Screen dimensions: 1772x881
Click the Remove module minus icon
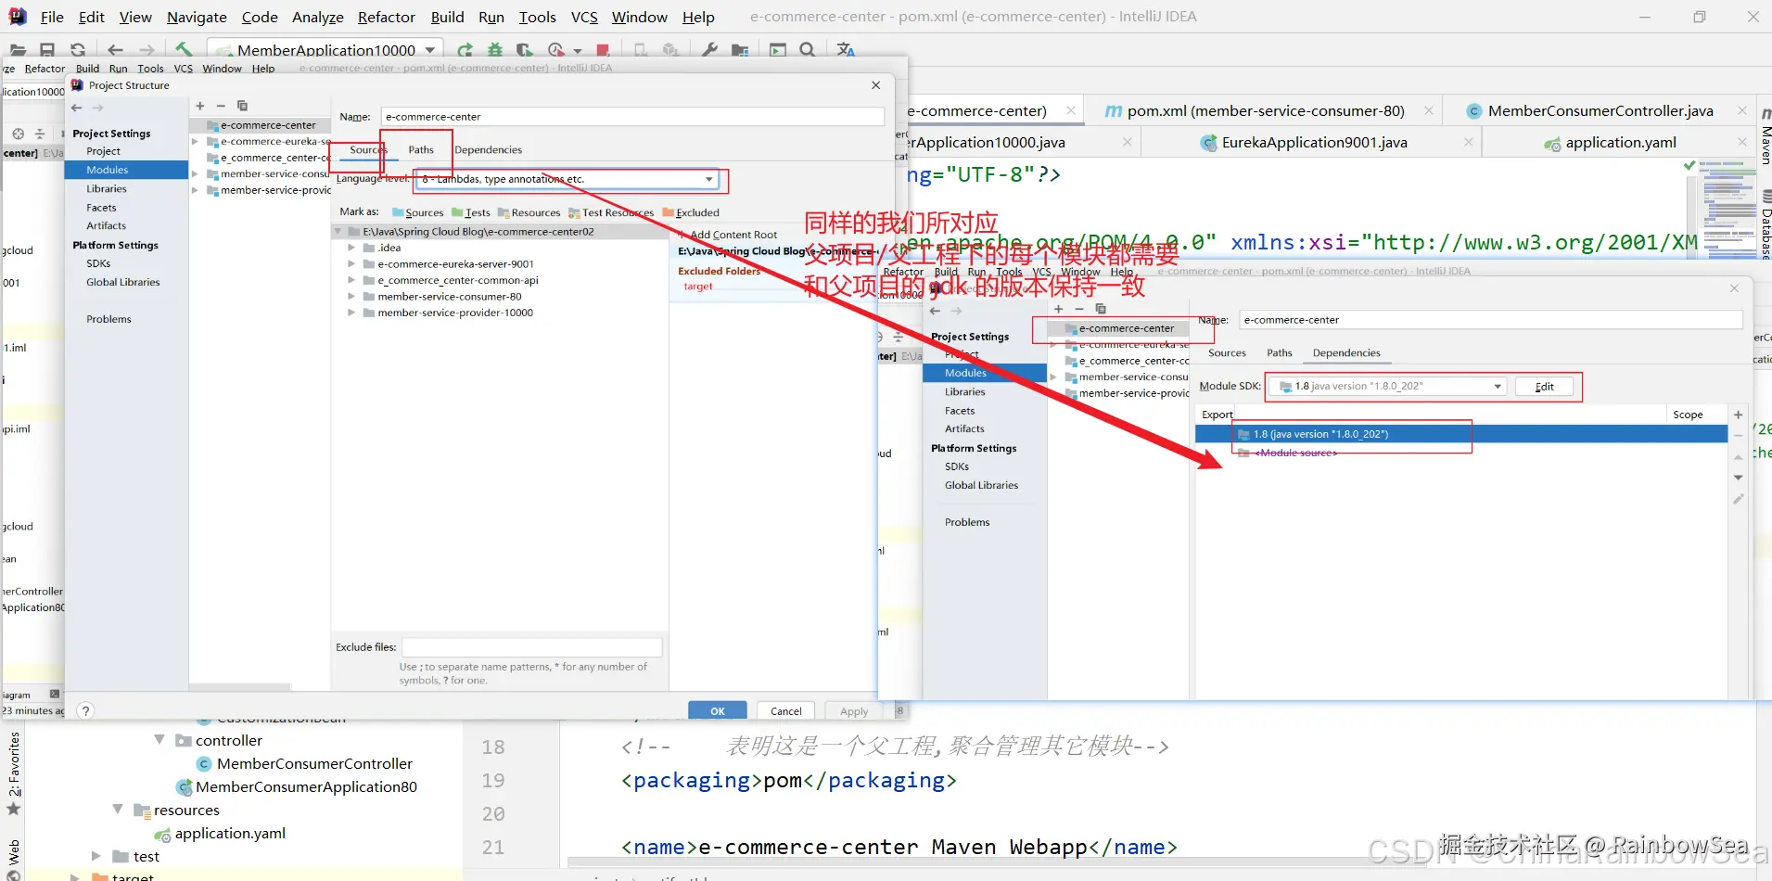(221, 106)
